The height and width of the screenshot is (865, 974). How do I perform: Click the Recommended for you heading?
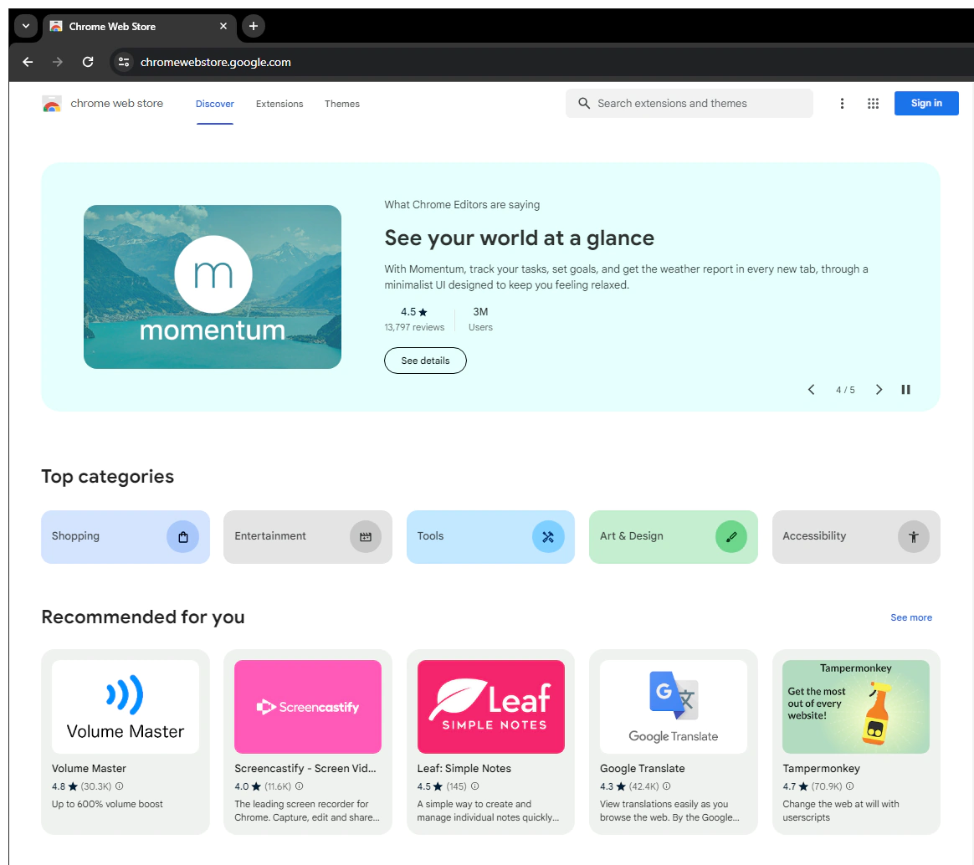click(143, 617)
